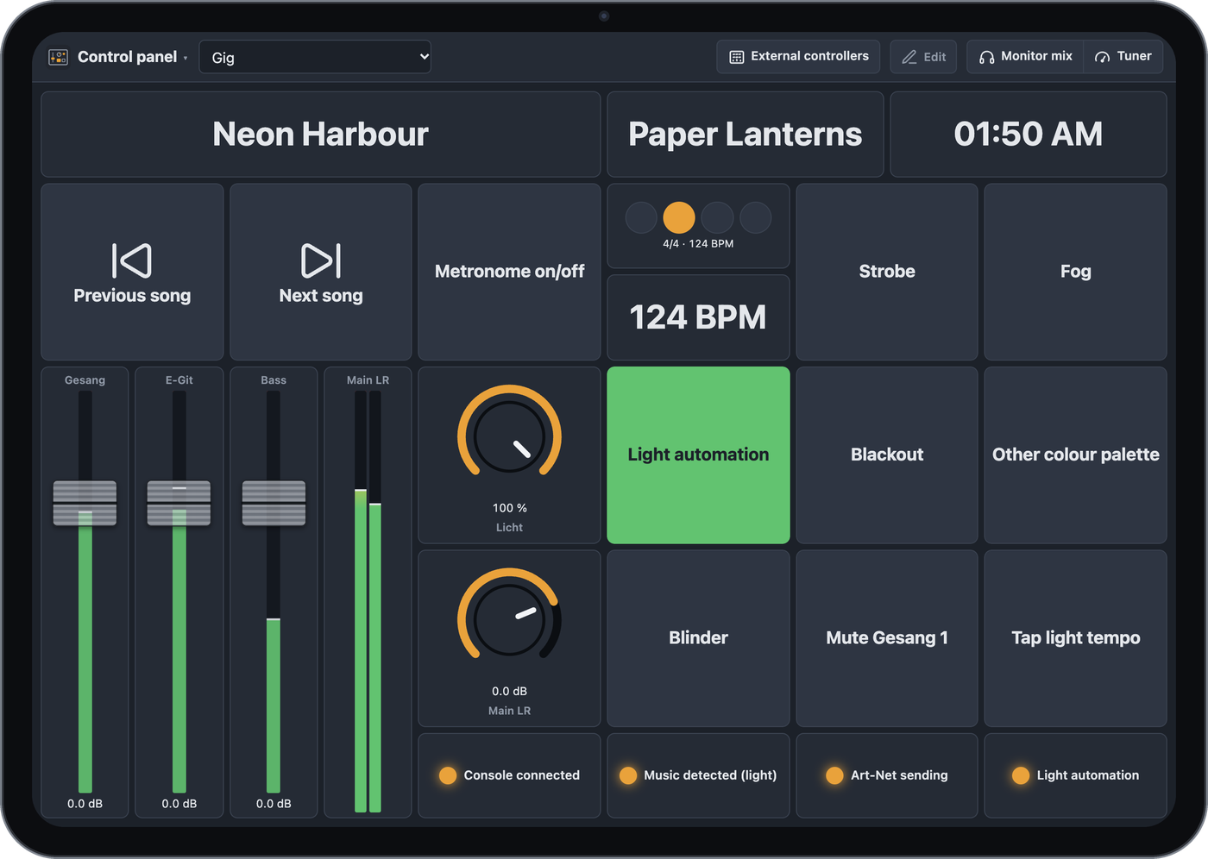Open External controllers
1208x859 pixels.
click(798, 57)
